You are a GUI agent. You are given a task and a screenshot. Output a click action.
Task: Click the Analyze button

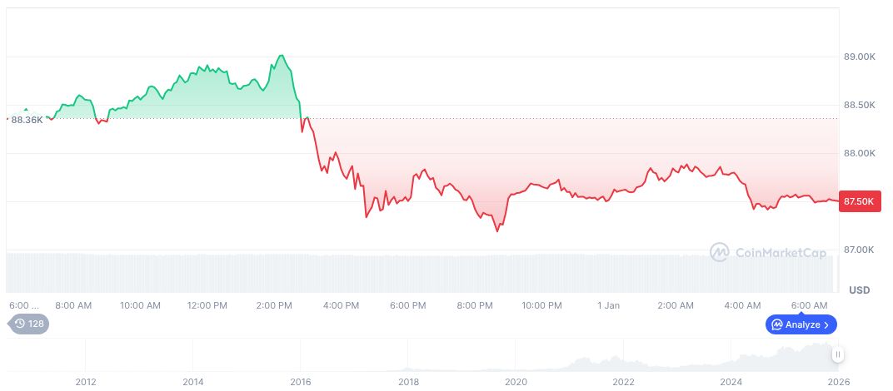[801, 324]
